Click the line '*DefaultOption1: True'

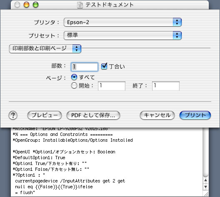point(39,158)
